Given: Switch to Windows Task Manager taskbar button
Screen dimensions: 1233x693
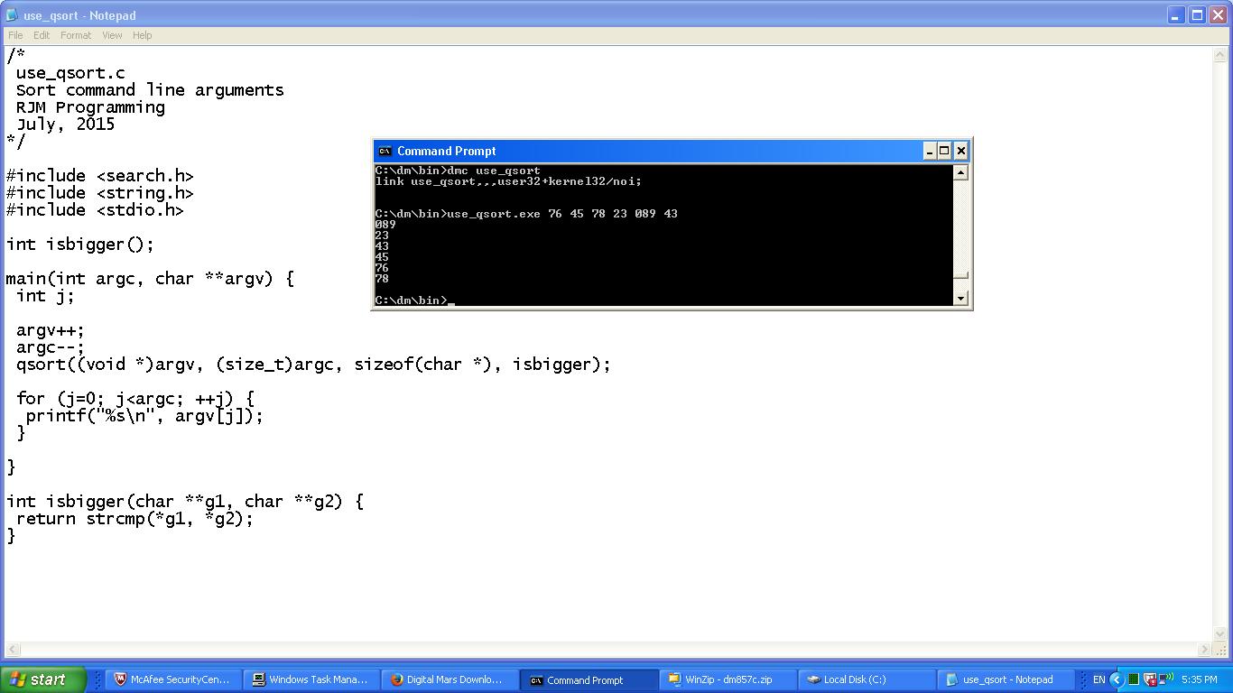Looking at the screenshot, I should click(x=311, y=679).
